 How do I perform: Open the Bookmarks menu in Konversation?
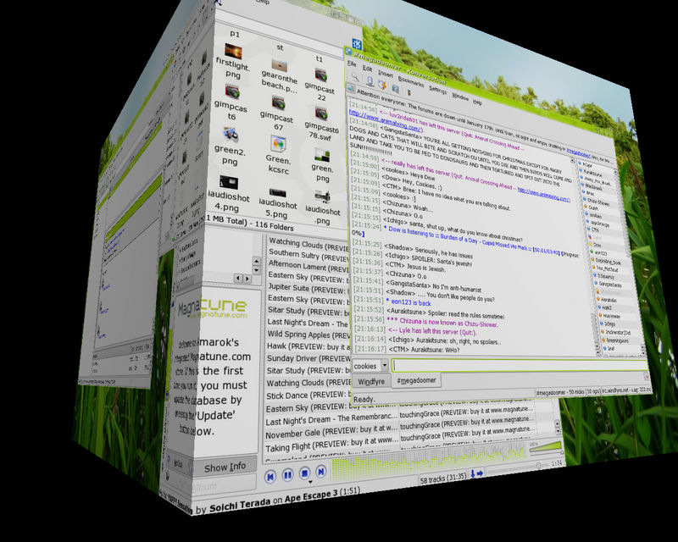pyautogui.click(x=411, y=81)
